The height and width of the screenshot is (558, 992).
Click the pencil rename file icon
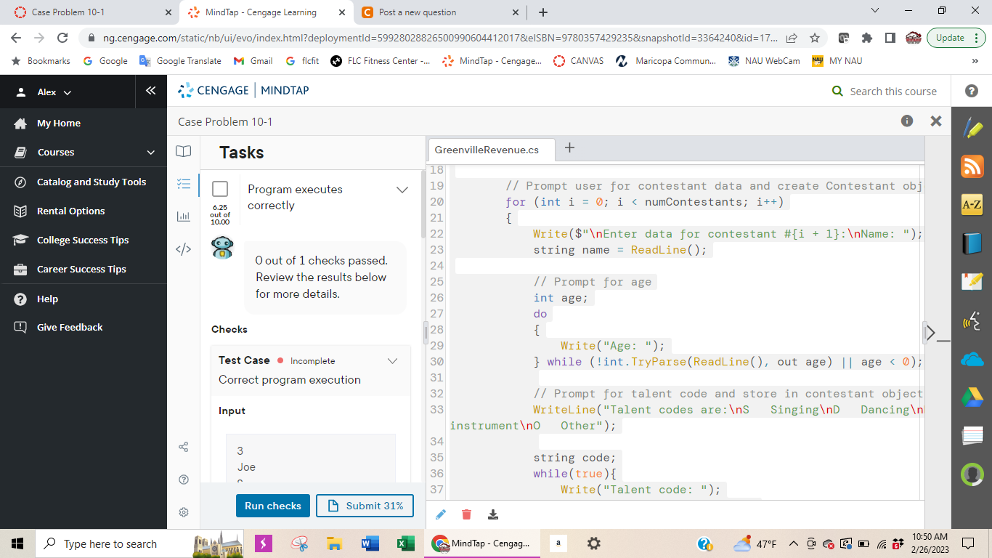pos(441,514)
